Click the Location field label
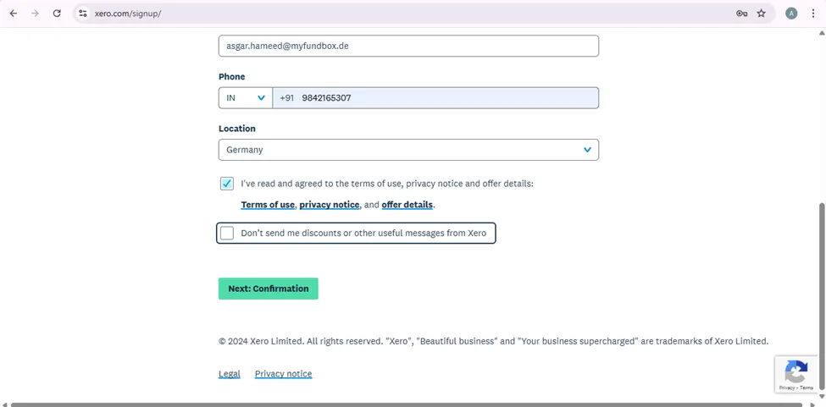This screenshot has width=826, height=407. 237,129
